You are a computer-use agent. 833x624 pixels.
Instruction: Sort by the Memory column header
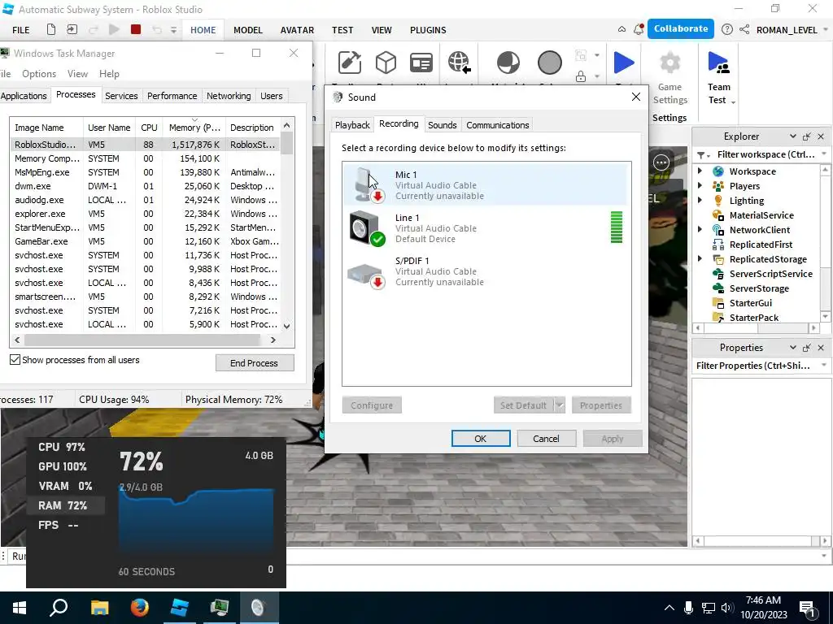coord(194,128)
